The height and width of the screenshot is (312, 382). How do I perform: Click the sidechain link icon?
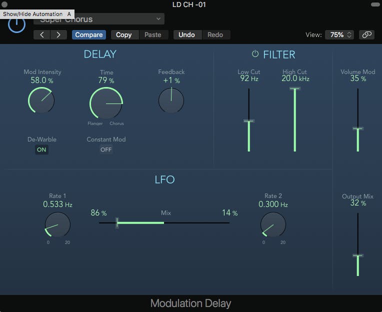pyautogui.click(x=366, y=34)
